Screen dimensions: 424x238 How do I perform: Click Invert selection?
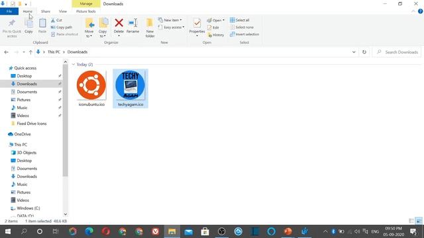244,34
